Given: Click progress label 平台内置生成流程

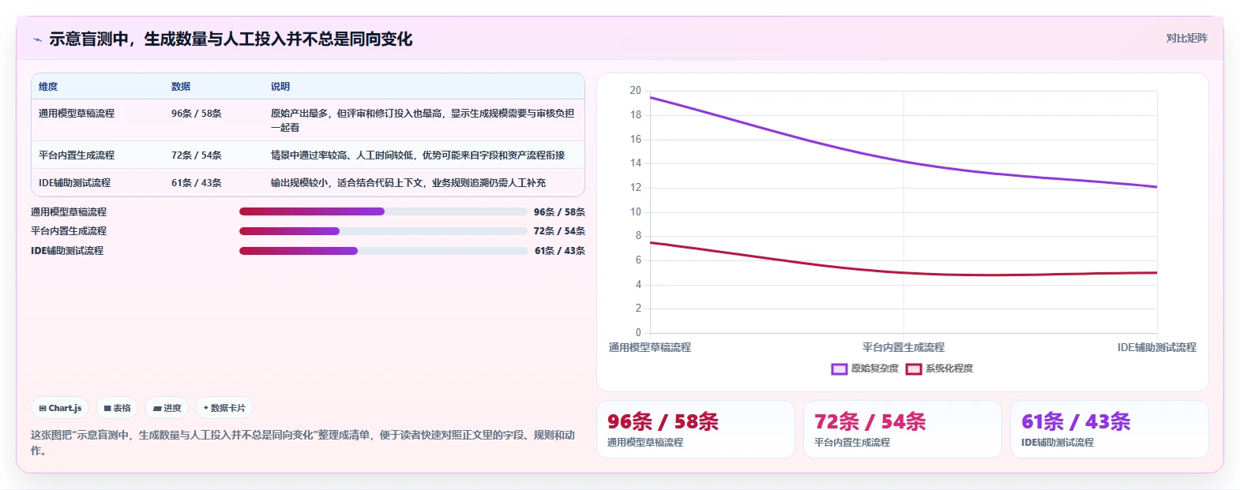Looking at the screenshot, I should click(69, 231).
